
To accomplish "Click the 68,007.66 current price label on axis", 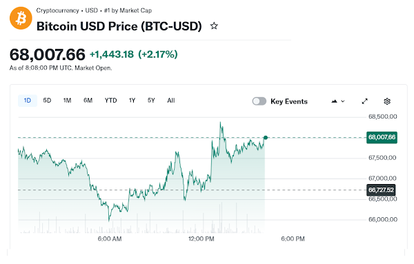I will tap(382, 137).
